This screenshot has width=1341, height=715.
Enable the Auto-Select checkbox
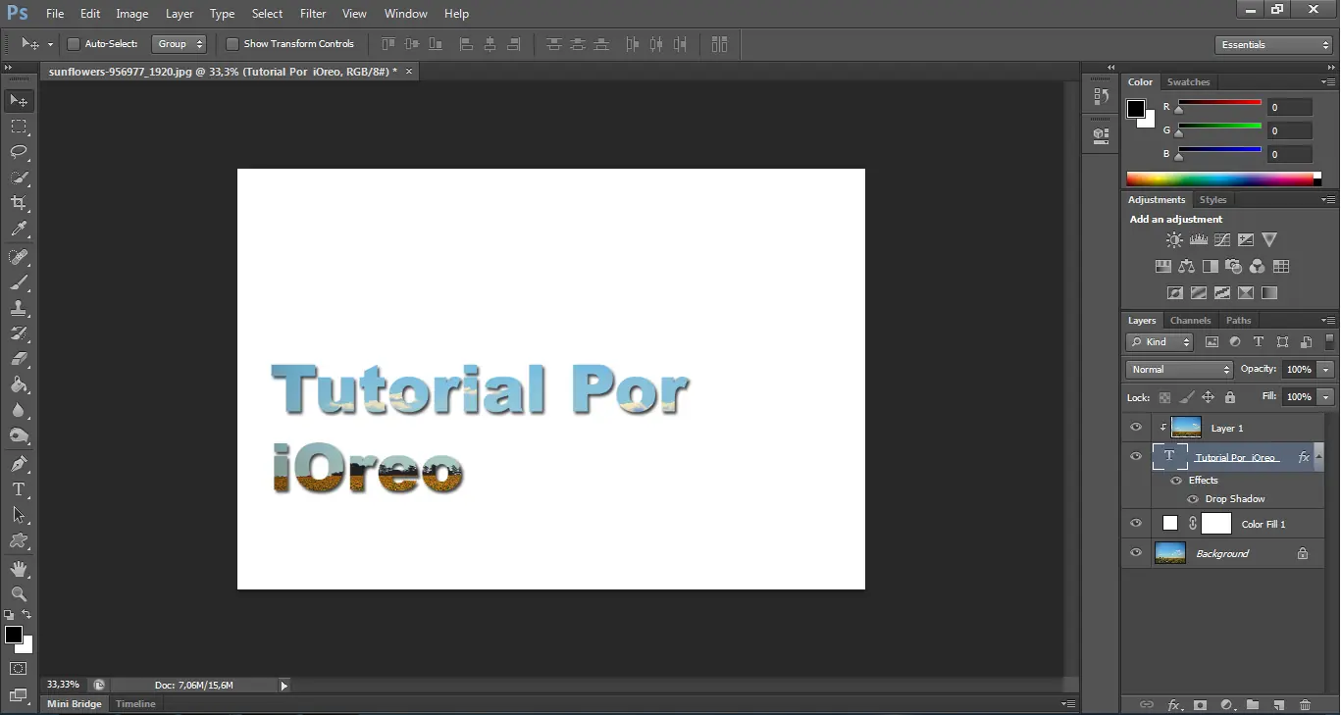pos(73,44)
